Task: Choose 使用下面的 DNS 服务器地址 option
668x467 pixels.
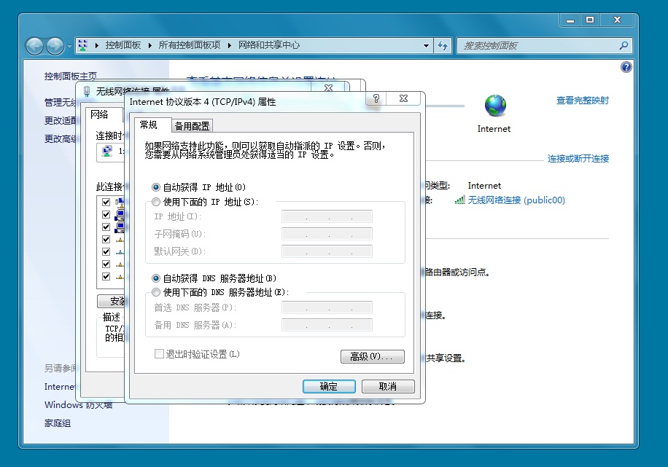Action: (156, 292)
